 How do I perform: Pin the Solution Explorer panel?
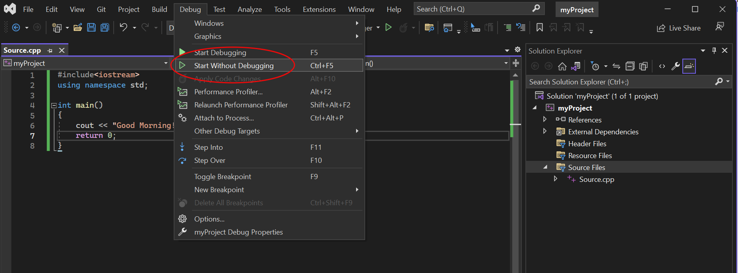(x=714, y=51)
